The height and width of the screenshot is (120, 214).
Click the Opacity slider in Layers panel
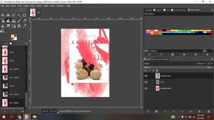[178, 67]
